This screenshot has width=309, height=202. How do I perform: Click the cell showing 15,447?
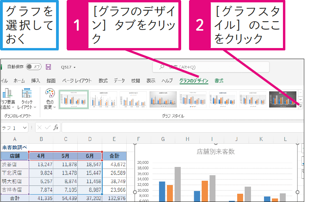(90, 173)
